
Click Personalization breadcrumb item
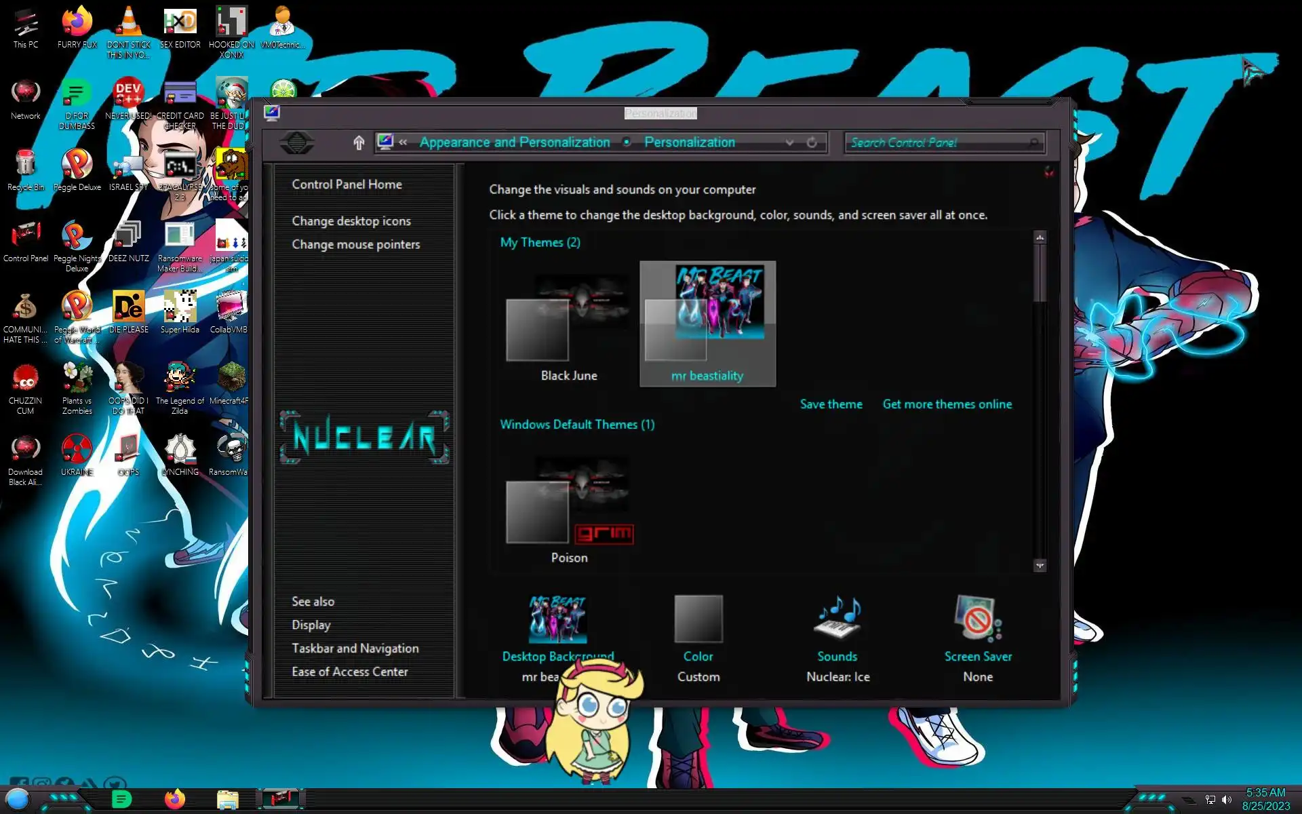click(x=689, y=142)
